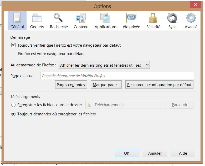Confirm with the OK button

pyautogui.click(x=127, y=153)
